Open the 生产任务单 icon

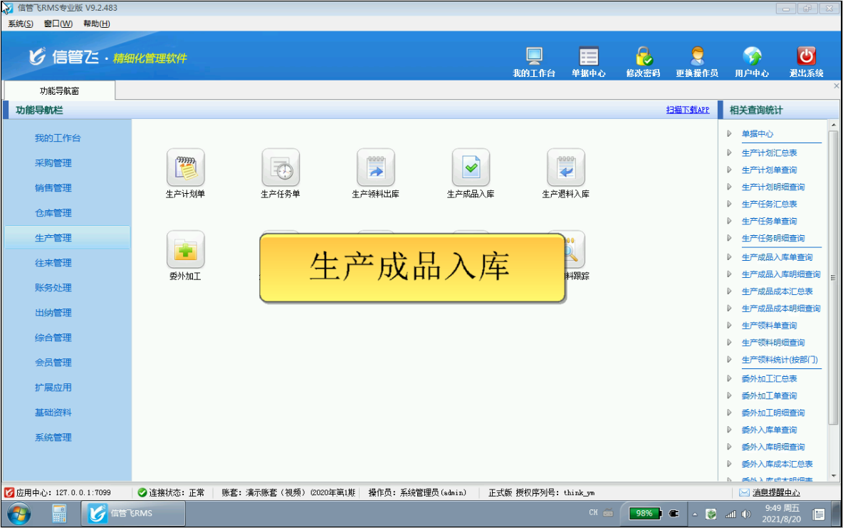coord(281,167)
